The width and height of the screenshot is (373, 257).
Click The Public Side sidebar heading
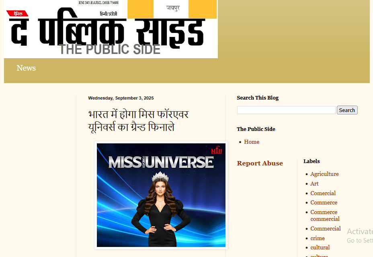tap(256, 129)
